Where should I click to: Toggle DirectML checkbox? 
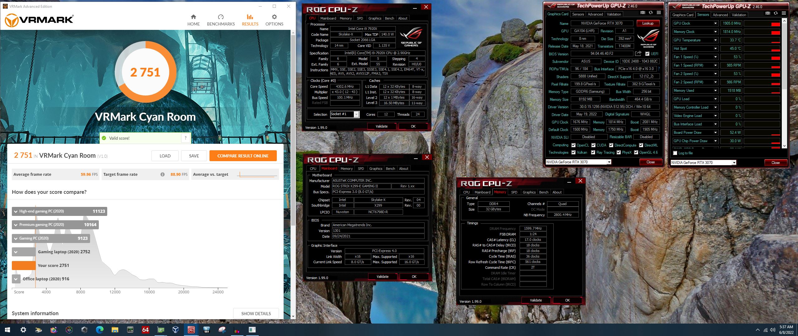[x=641, y=145]
